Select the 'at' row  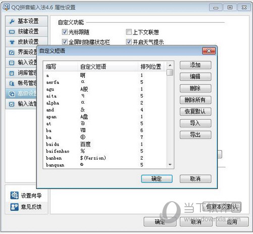(105, 124)
